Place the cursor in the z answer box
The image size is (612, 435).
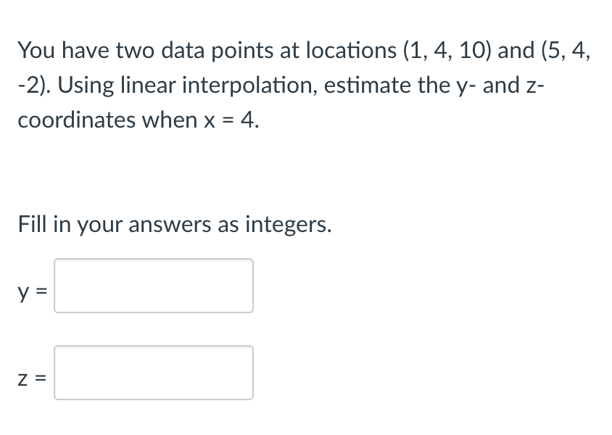153,373
